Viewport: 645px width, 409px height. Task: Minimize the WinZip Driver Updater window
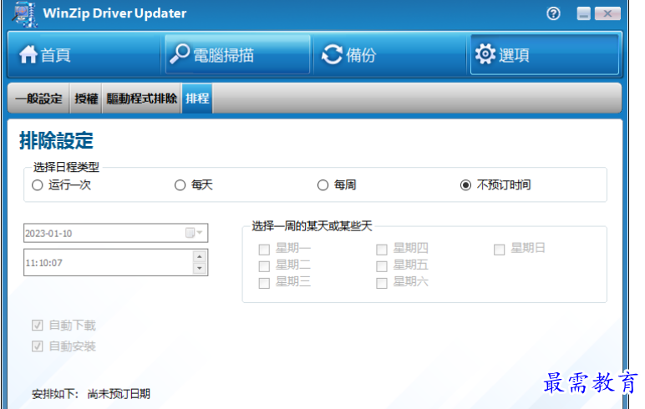(583, 13)
